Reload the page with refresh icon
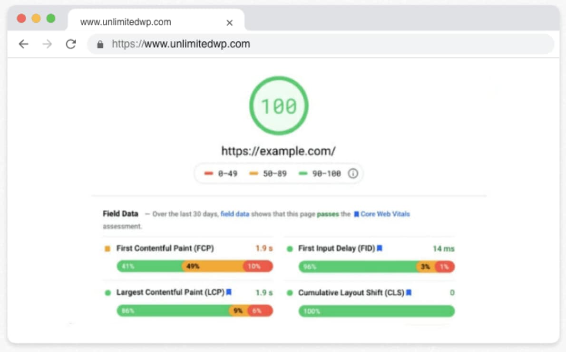The height and width of the screenshot is (352, 566). (x=71, y=44)
